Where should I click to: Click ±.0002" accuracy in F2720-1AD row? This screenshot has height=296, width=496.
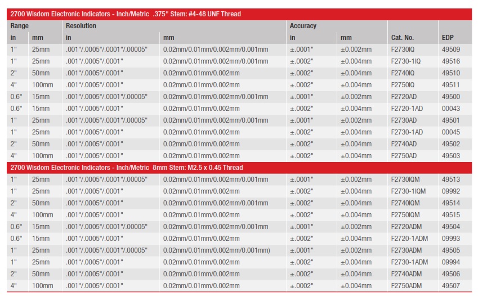click(x=301, y=109)
